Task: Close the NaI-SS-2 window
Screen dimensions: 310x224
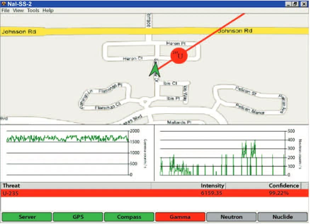Action: click(x=304, y=4)
